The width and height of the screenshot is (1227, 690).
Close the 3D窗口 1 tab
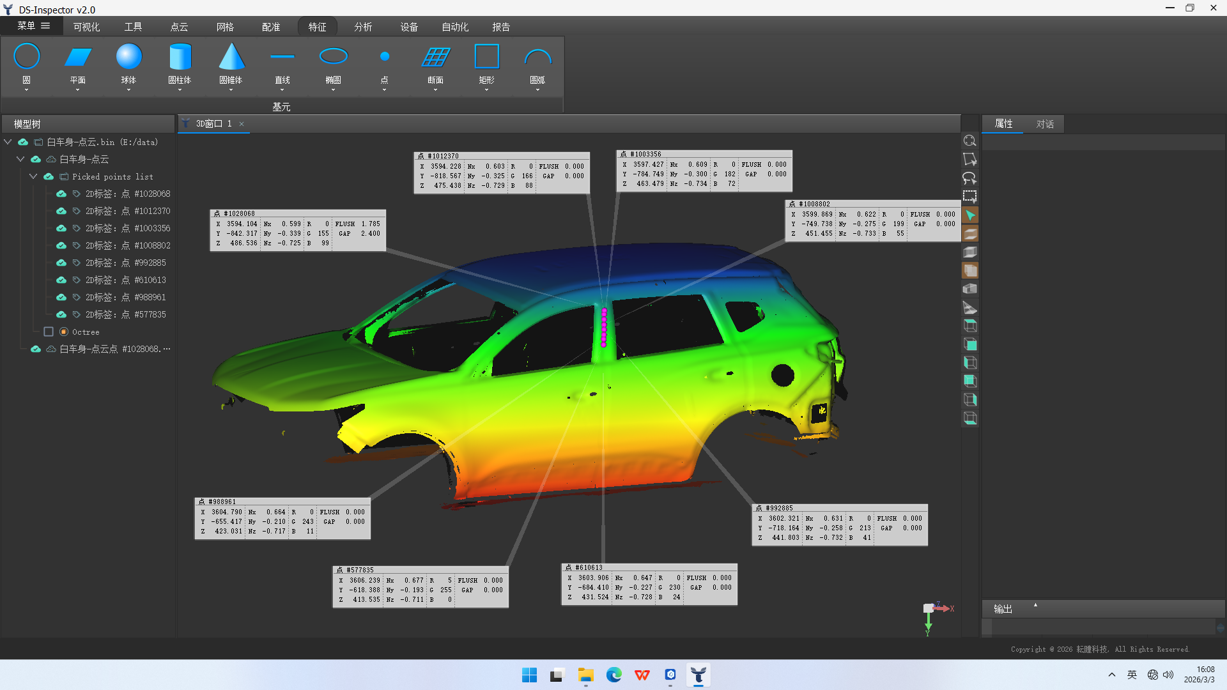[242, 124]
